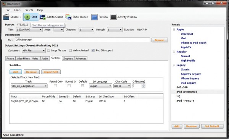The image size is (229, 139).
Task: Click the subtitle Add button
Action: 16,72
